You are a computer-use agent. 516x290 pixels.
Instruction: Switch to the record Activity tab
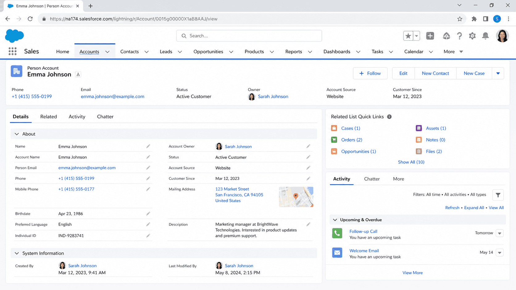tap(77, 117)
